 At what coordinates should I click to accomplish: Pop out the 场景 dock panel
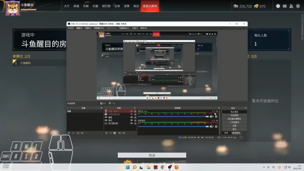pos(101,108)
